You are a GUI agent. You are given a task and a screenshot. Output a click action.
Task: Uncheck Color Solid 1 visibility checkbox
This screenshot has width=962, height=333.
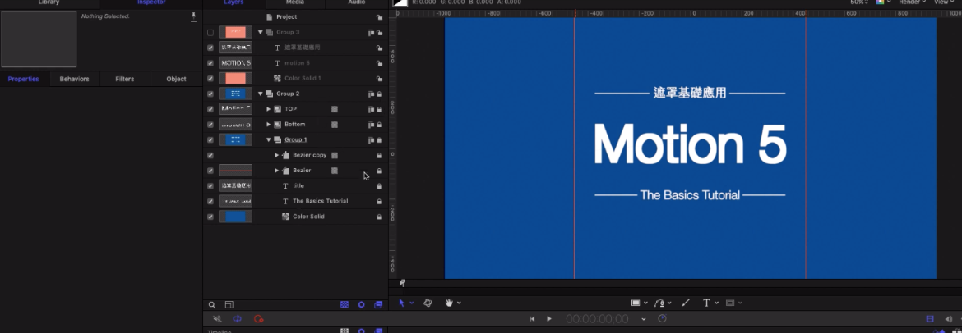pos(210,79)
